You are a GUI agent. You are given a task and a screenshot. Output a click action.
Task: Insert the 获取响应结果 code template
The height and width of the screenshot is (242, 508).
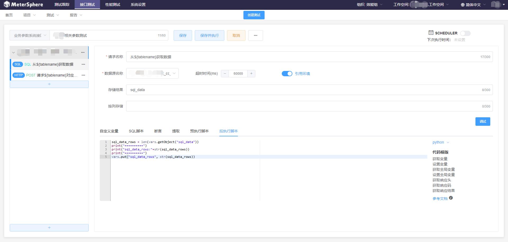[x=444, y=191]
